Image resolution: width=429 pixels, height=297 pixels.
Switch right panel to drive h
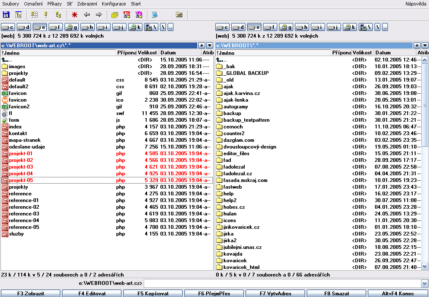(302, 28)
